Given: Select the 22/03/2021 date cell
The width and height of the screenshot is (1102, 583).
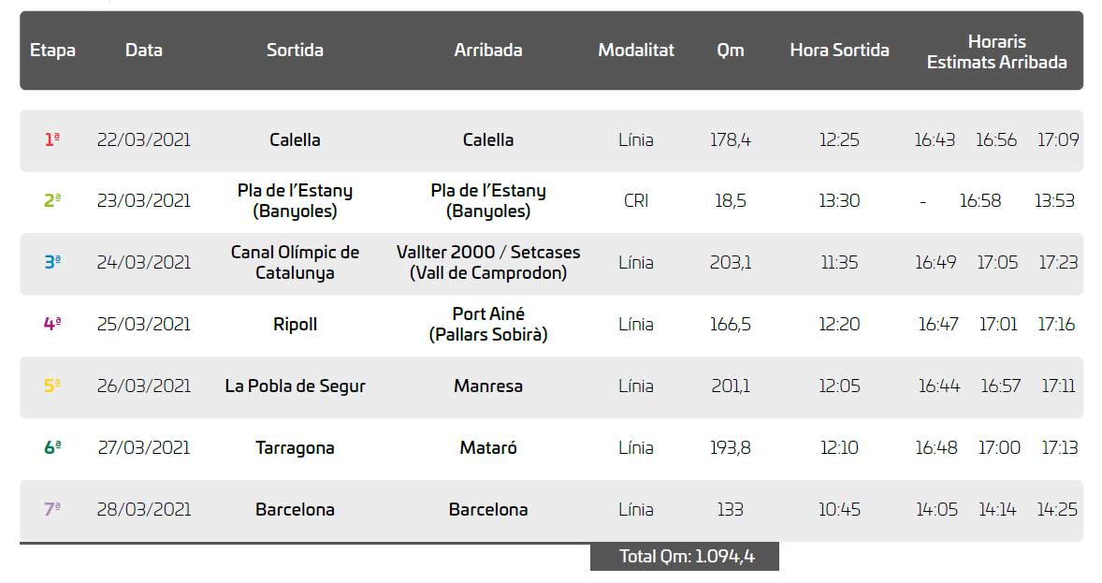Looking at the screenshot, I should click(x=144, y=140).
